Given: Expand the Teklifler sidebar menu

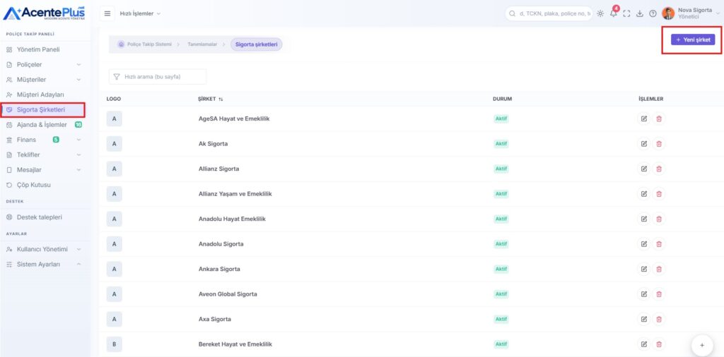Looking at the screenshot, I should coord(45,155).
